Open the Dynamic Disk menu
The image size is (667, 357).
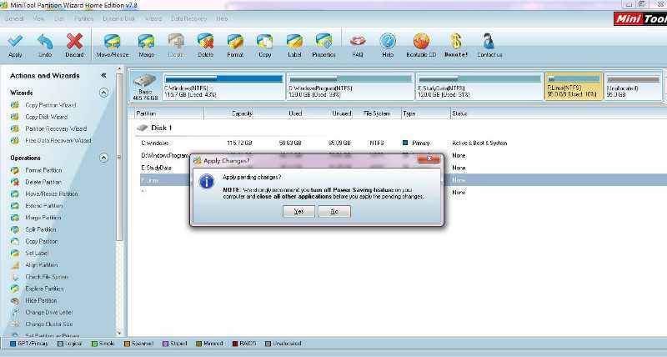(x=118, y=18)
